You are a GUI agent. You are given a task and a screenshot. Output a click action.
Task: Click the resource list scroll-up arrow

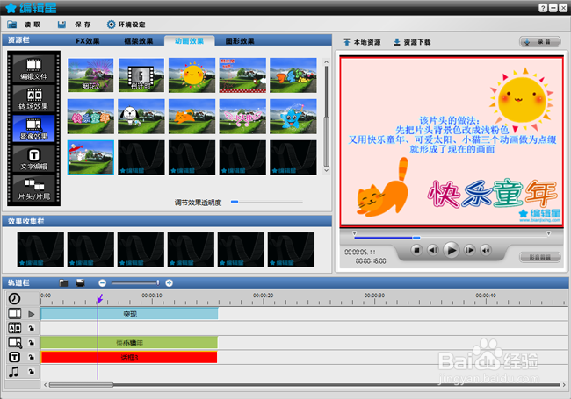point(326,62)
